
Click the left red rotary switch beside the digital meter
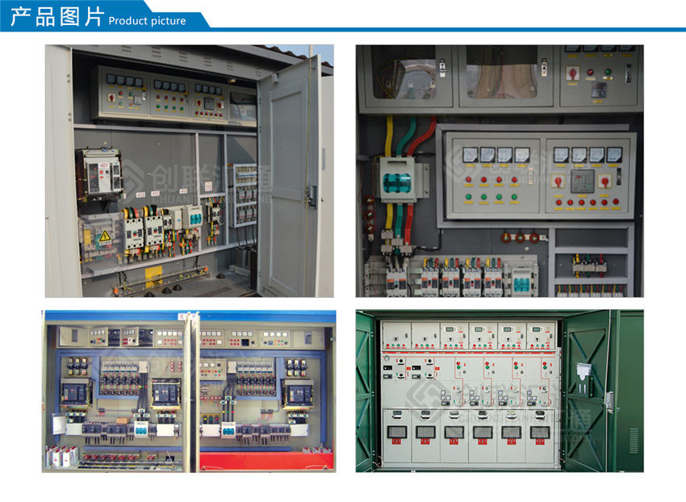pyautogui.click(x=558, y=181)
